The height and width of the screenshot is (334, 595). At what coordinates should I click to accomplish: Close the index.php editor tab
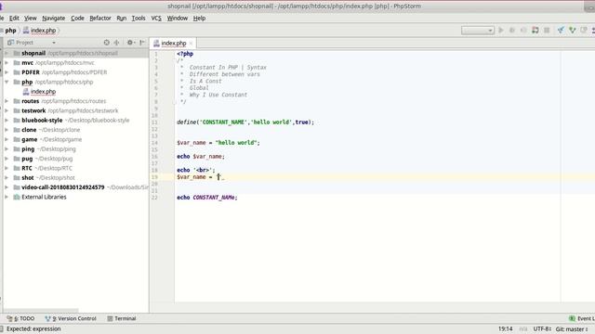click(x=191, y=44)
